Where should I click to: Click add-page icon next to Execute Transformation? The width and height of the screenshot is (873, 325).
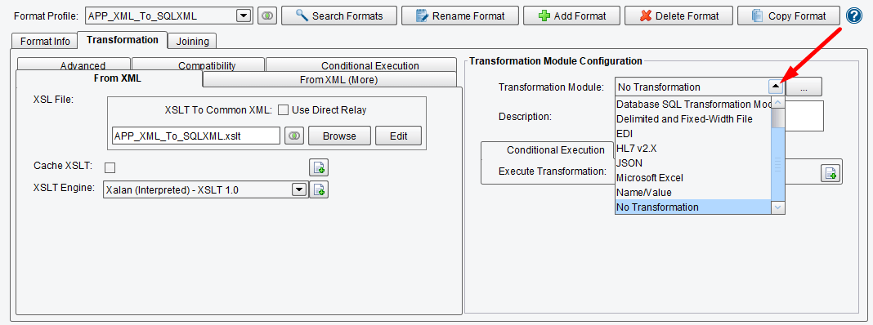[830, 174]
